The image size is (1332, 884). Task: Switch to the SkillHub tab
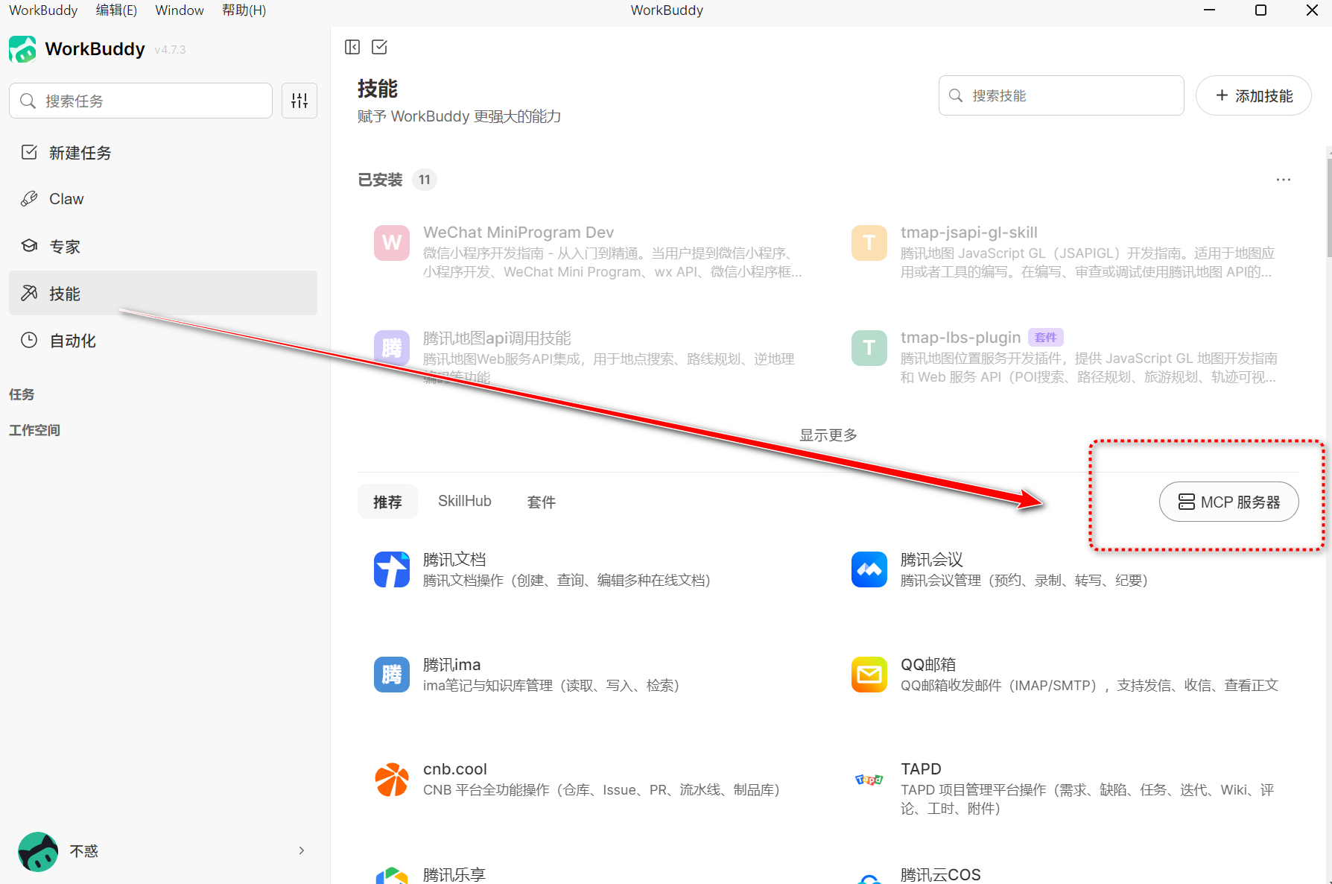pos(465,502)
